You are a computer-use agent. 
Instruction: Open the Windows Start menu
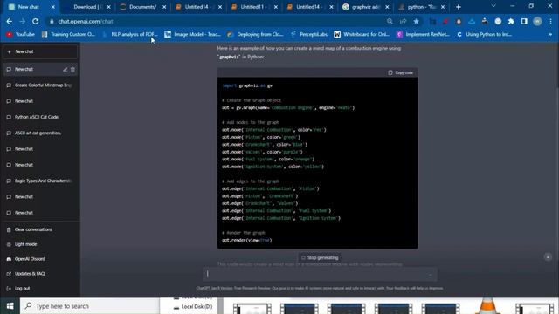click(x=10, y=306)
